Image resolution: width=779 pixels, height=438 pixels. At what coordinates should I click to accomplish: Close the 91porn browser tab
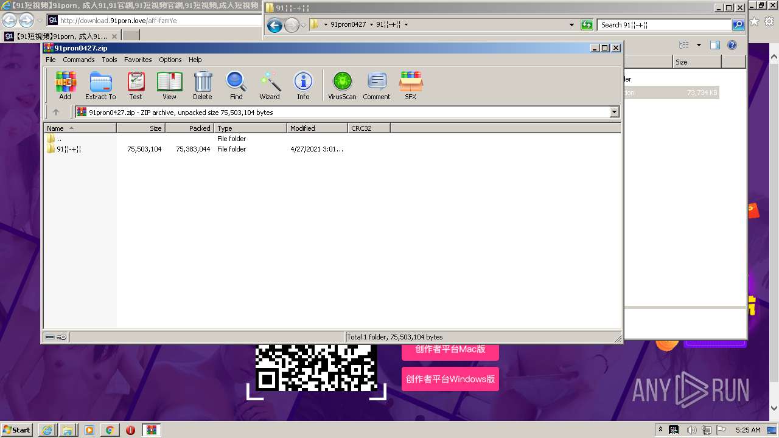click(113, 36)
